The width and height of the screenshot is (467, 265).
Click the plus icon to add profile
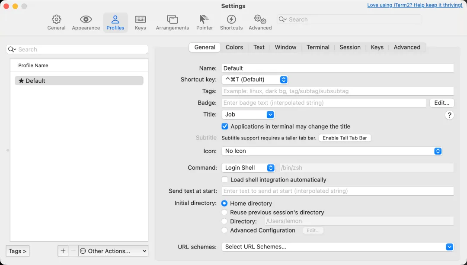click(63, 251)
